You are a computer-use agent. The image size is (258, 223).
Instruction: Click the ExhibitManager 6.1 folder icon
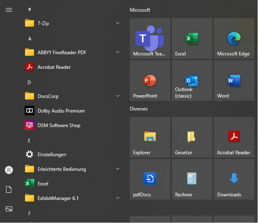click(x=30, y=198)
